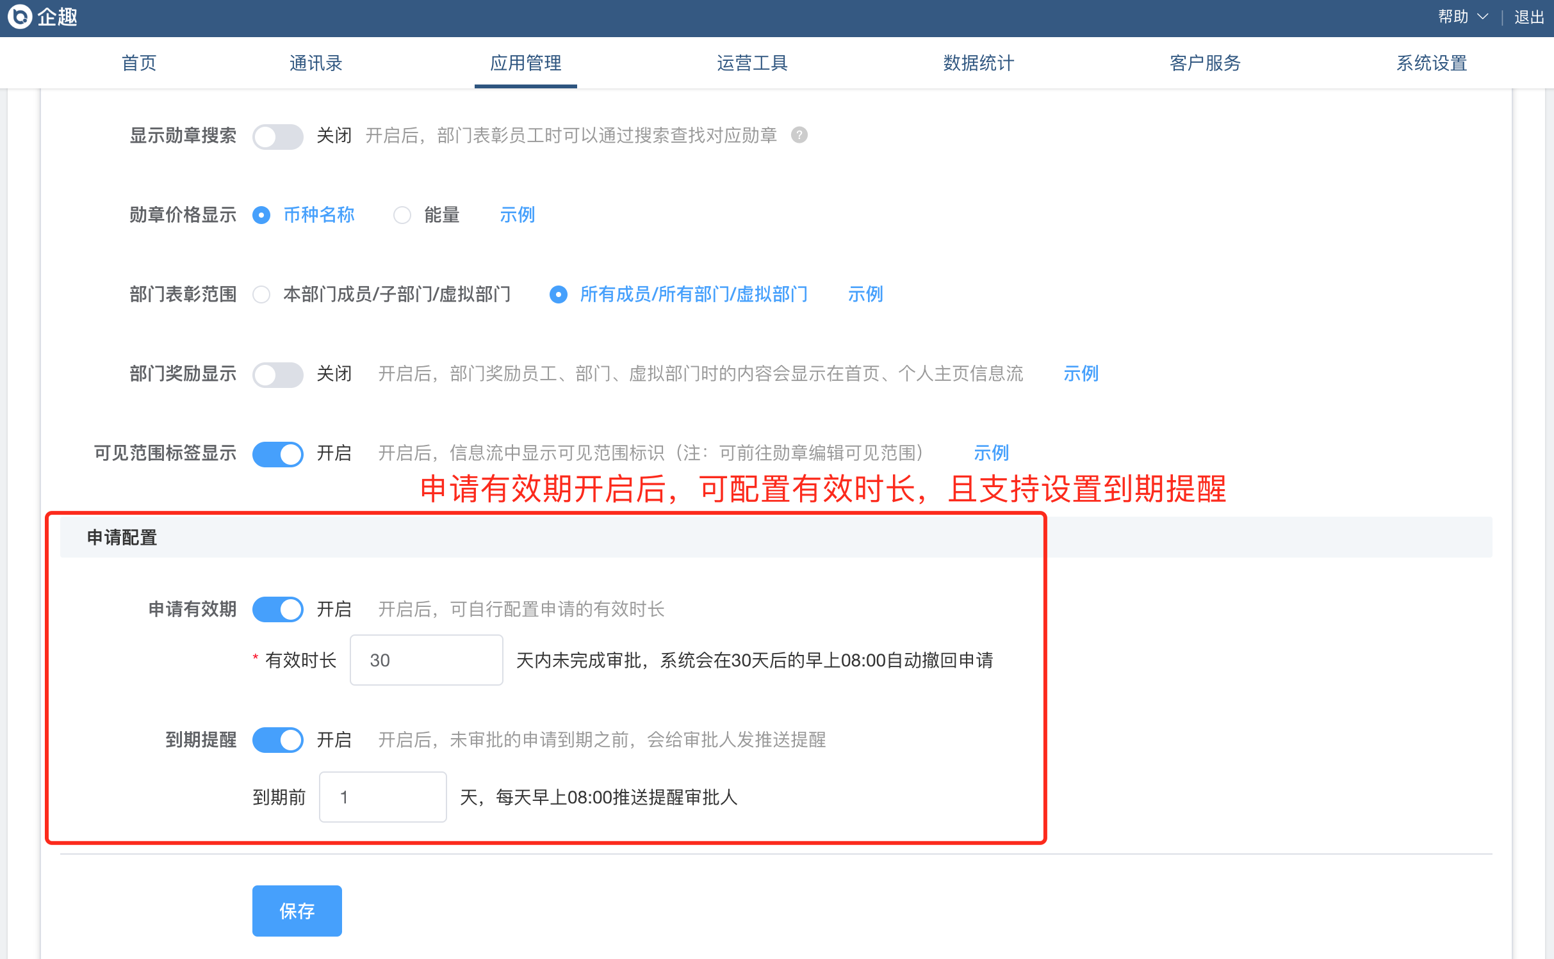The height and width of the screenshot is (959, 1554).
Task: Select 本部门成员/子部门/虚拟部门 radio option
Action: coord(261,294)
